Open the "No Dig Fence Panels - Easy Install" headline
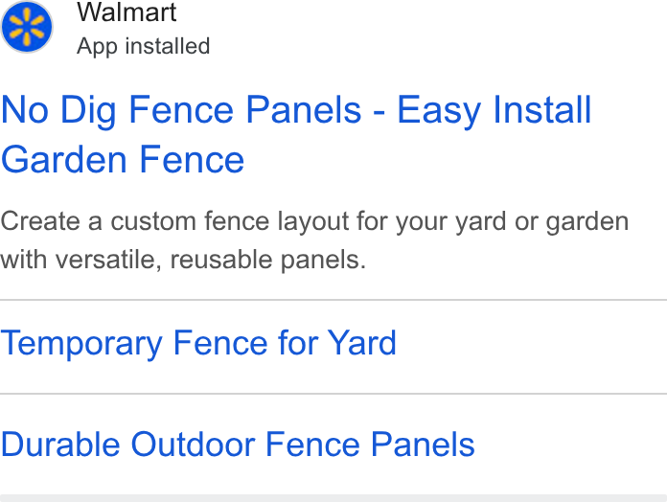The height and width of the screenshot is (502, 667). pos(296,110)
